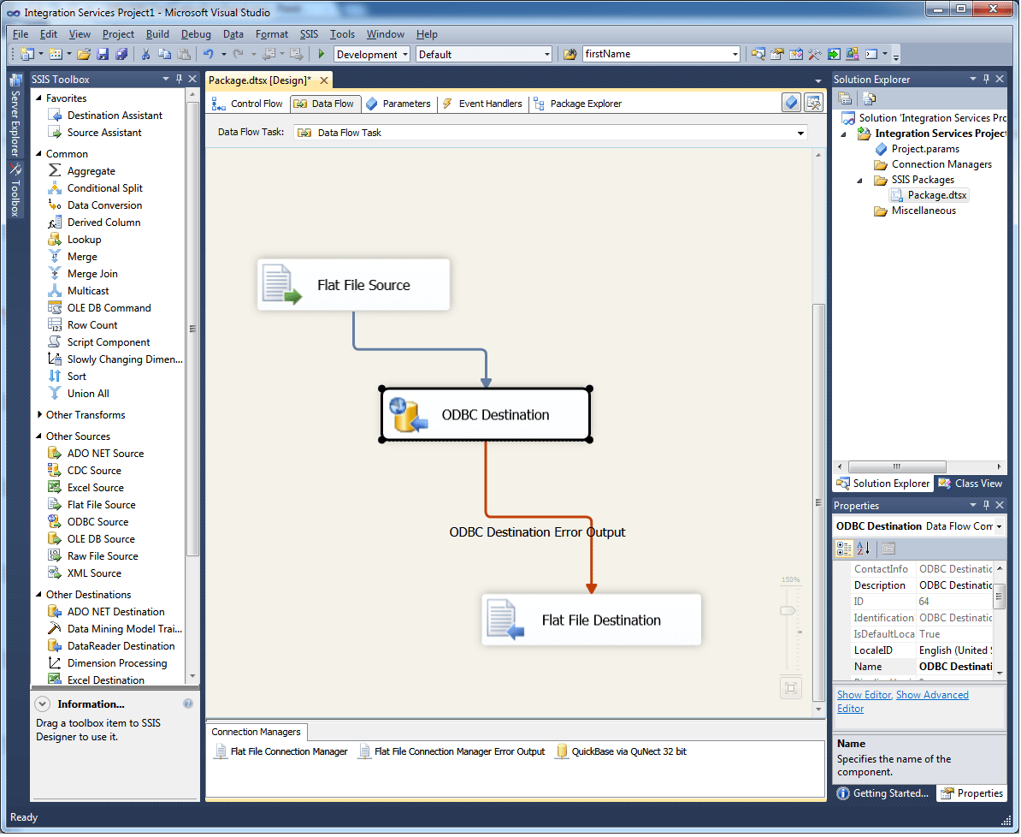The height and width of the screenshot is (837, 1021).
Task: Sort properties alphabetically with A-Z icon
Action: tap(864, 549)
